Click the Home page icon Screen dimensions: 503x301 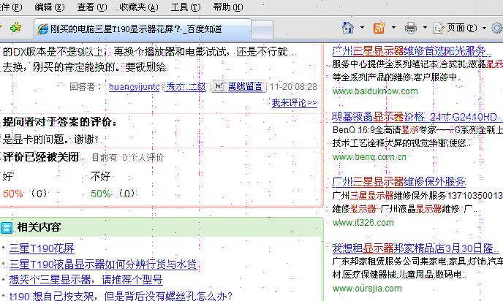click(x=348, y=28)
